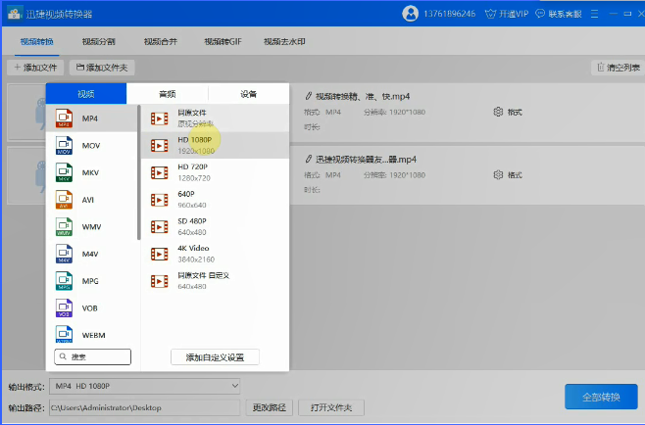Click film icon for 同原文件 original resolution
The image size is (645, 425).
pyautogui.click(x=159, y=118)
